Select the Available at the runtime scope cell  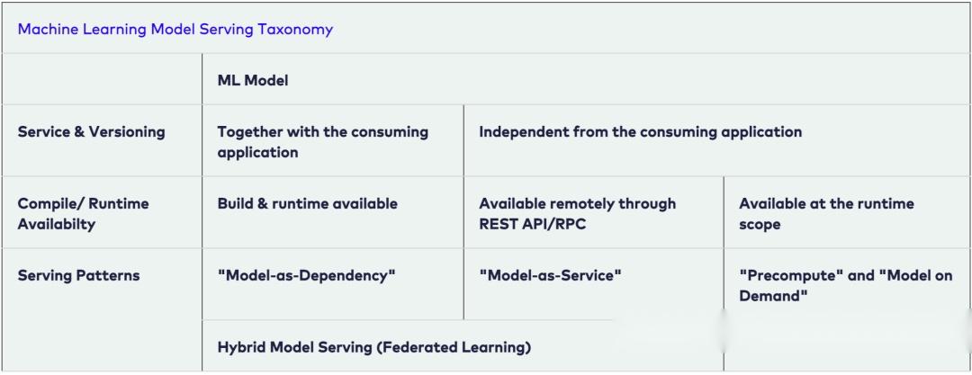pos(847,212)
